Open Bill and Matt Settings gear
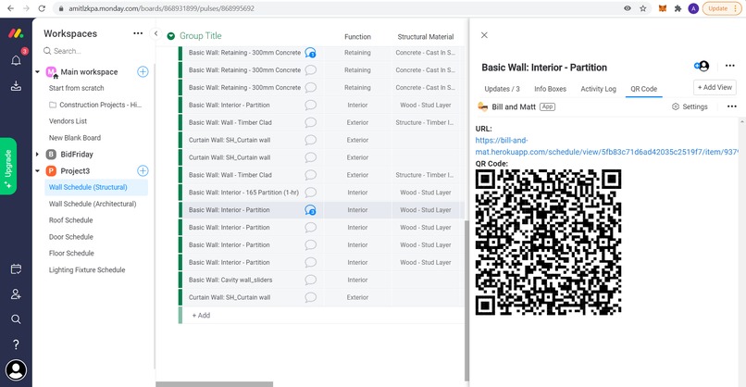Image resolution: width=746 pixels, height=387 pixels. [x=690, y=106]
